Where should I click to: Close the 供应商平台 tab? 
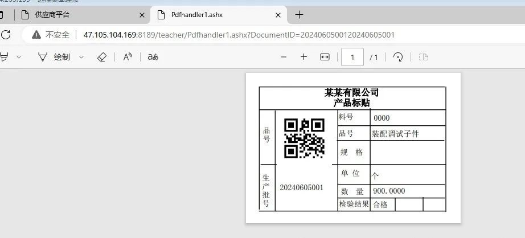[142, 15]
